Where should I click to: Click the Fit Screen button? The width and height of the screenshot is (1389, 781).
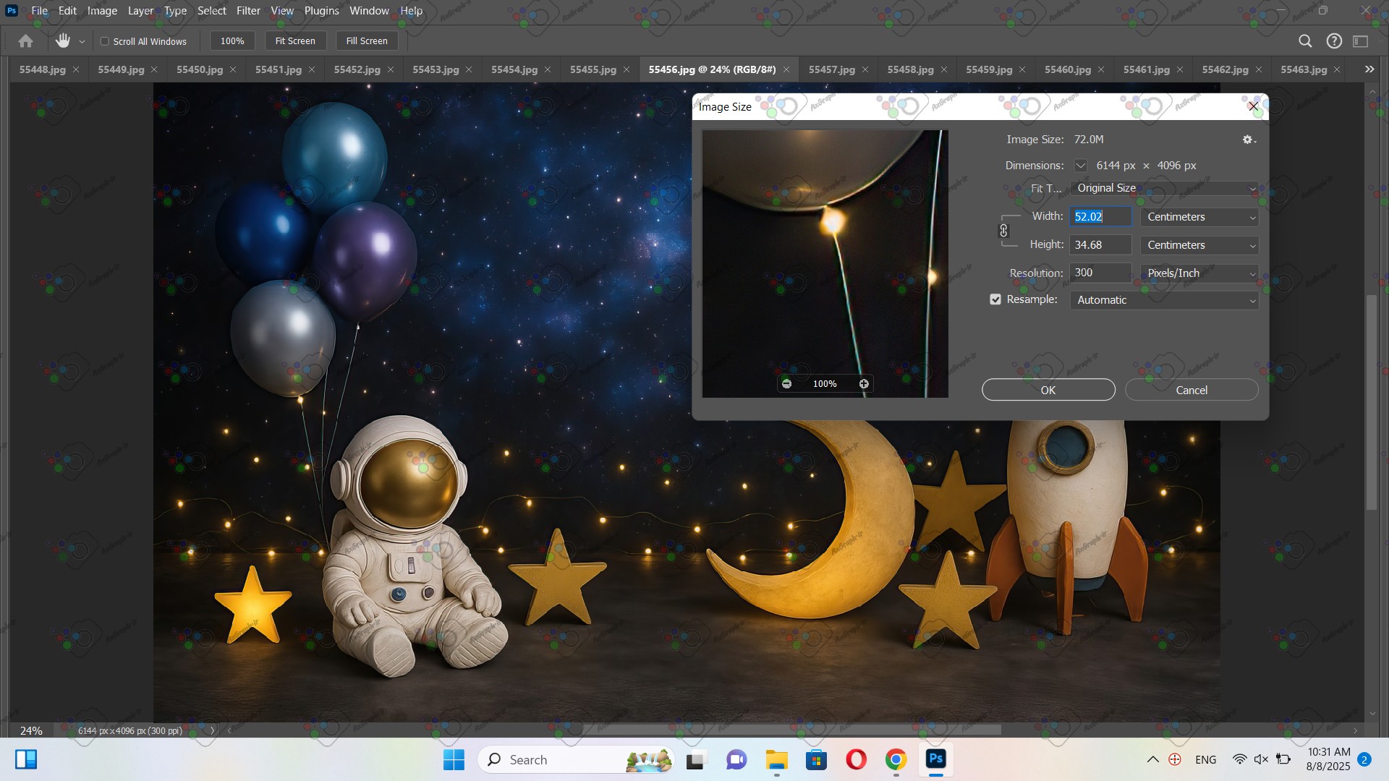pyautogui.click(x=295, y=41)
